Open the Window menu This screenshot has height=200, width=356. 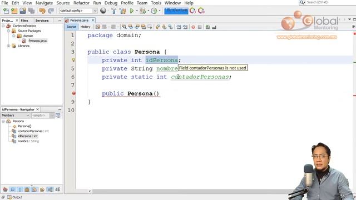pos(172,3)
